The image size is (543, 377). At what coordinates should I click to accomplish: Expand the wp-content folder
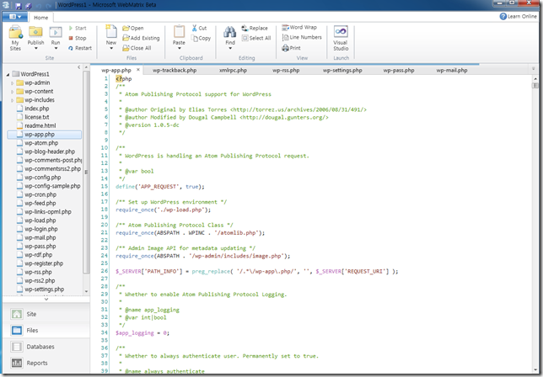pos(12,92)
